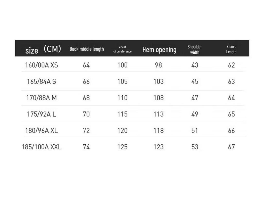Screen dimensions: 264x198
Task: Click the 'size (CM)' column header
Action: tap(43, 49)
